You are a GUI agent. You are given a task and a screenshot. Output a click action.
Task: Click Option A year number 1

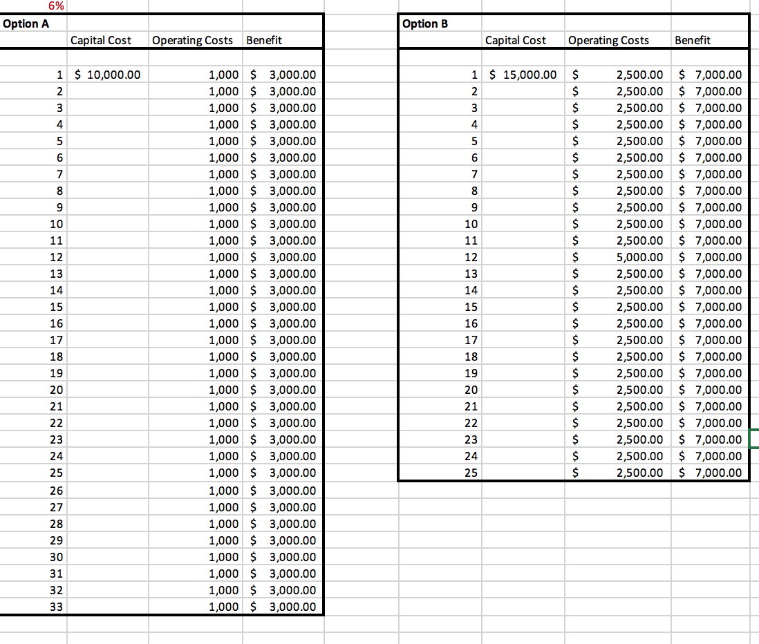coord(33,75)
